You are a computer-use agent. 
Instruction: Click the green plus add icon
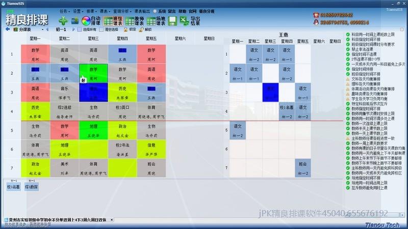pyautogui.click(x=63, y=21)
